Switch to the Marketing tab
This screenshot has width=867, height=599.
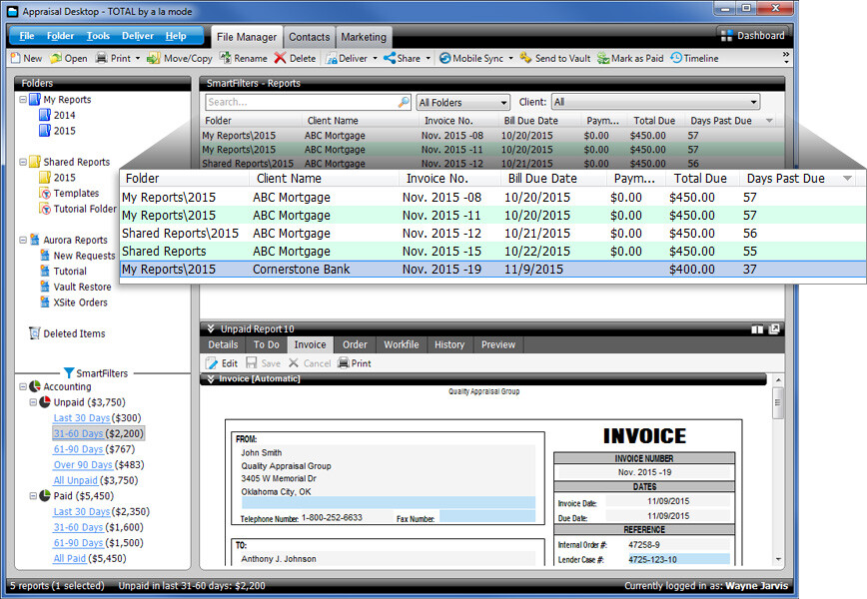[x=364, y=37]
